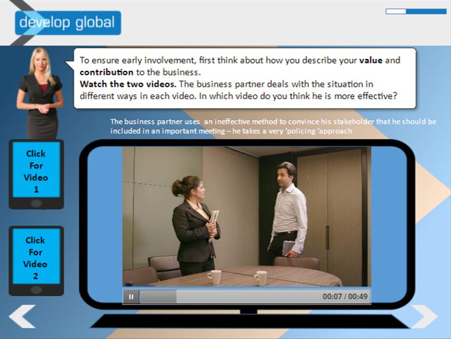Click the develop global logo

coord(68,22)
